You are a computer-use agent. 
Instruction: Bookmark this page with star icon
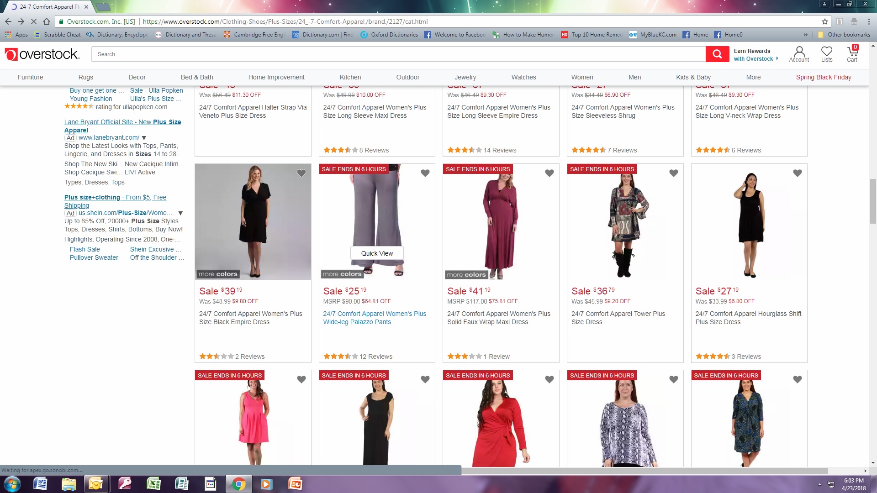point(824,21)
